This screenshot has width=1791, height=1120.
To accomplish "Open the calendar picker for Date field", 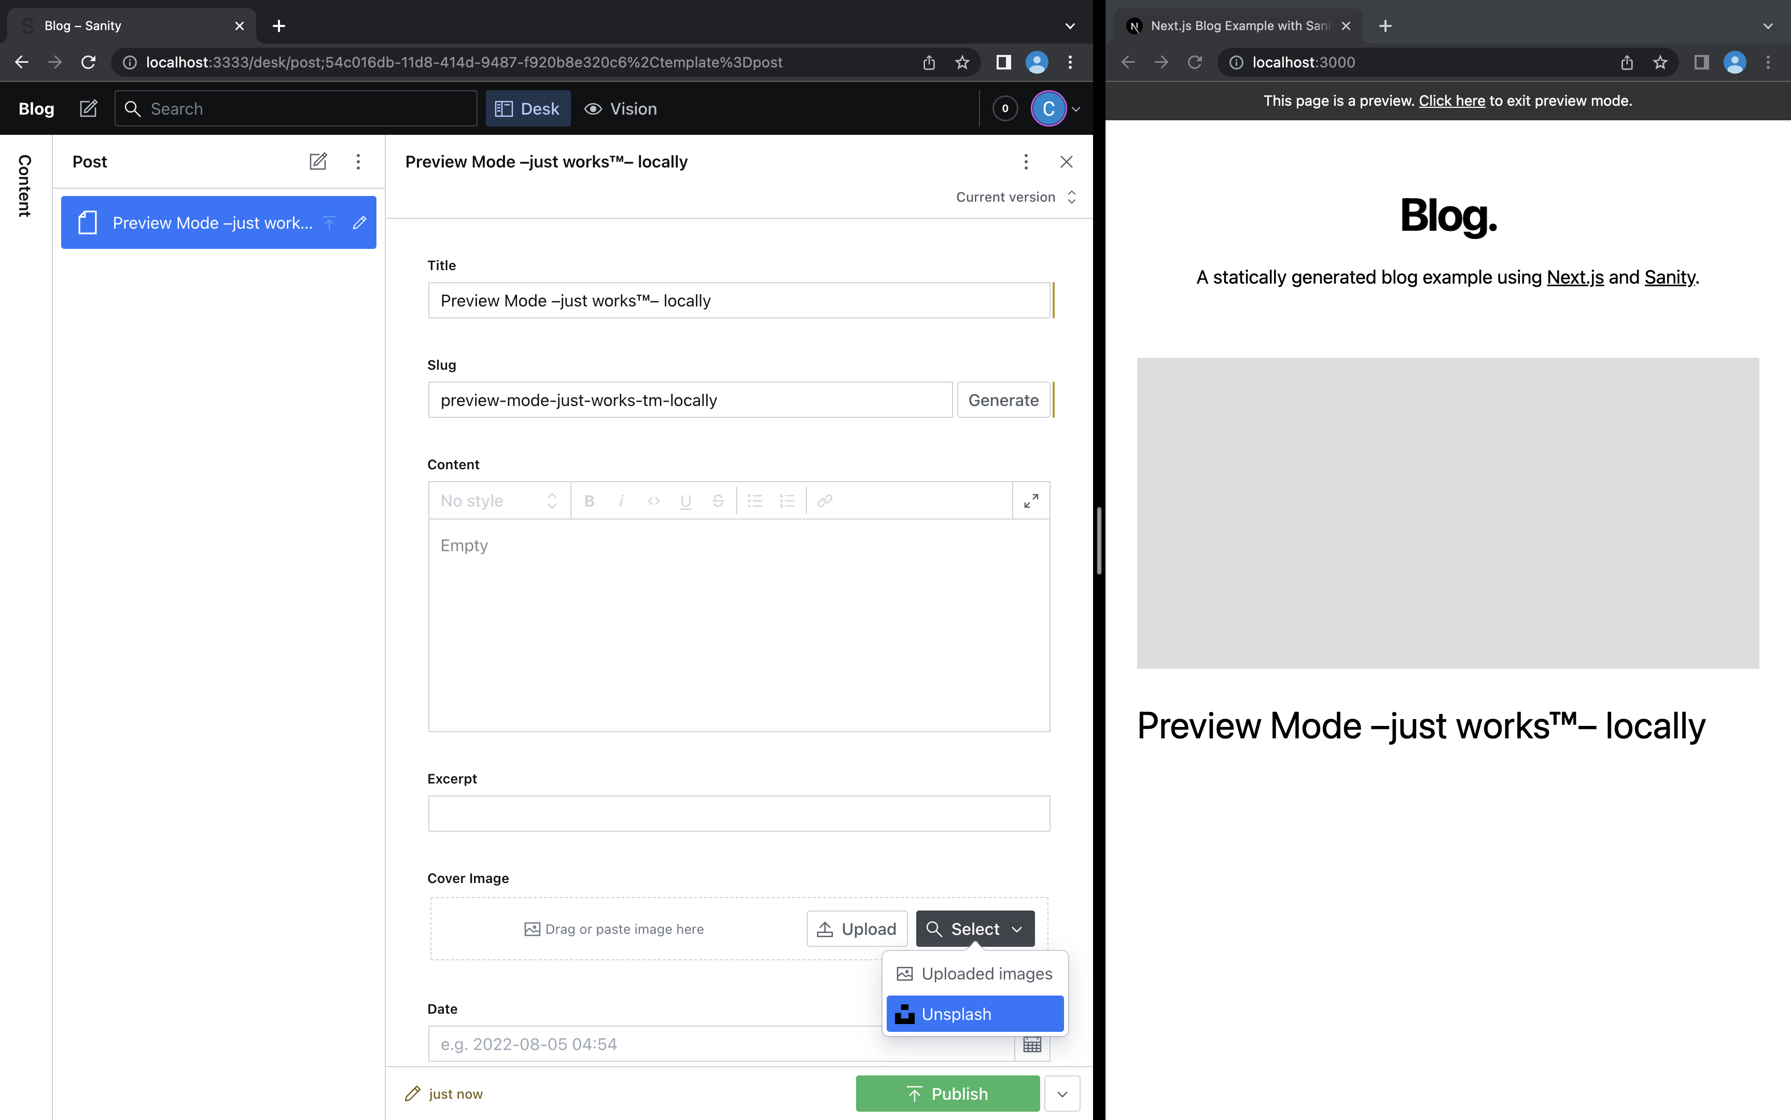I will click(x=1032, y=1044).
